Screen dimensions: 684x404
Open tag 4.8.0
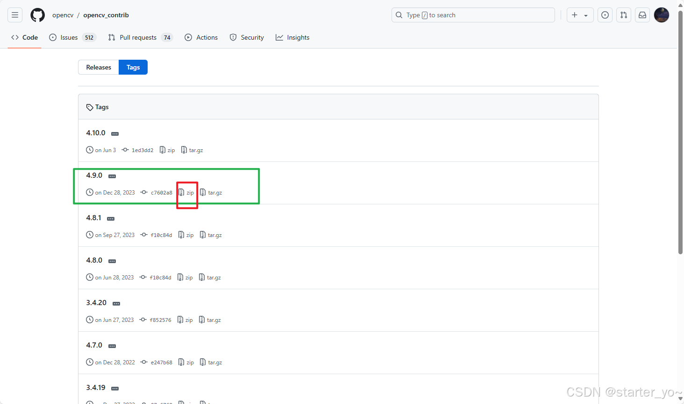[x=94, y=260]
